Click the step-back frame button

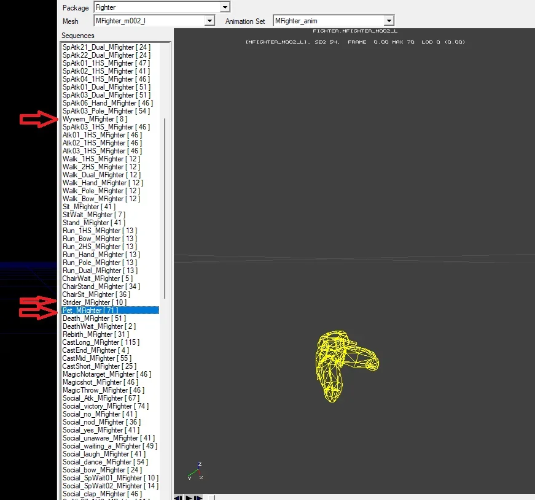[x=178, y=498]
